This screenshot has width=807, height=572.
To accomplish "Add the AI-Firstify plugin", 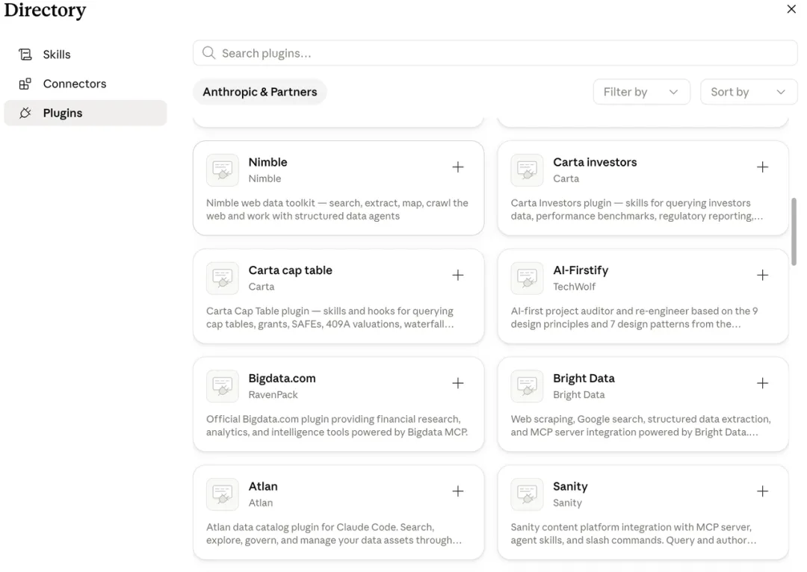I will [x=762, y=275].
